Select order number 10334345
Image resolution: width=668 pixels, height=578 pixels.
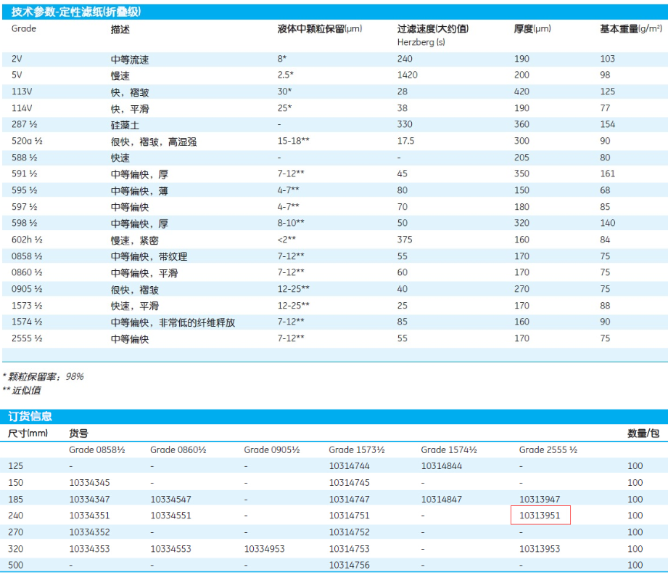tap(89, 482)
